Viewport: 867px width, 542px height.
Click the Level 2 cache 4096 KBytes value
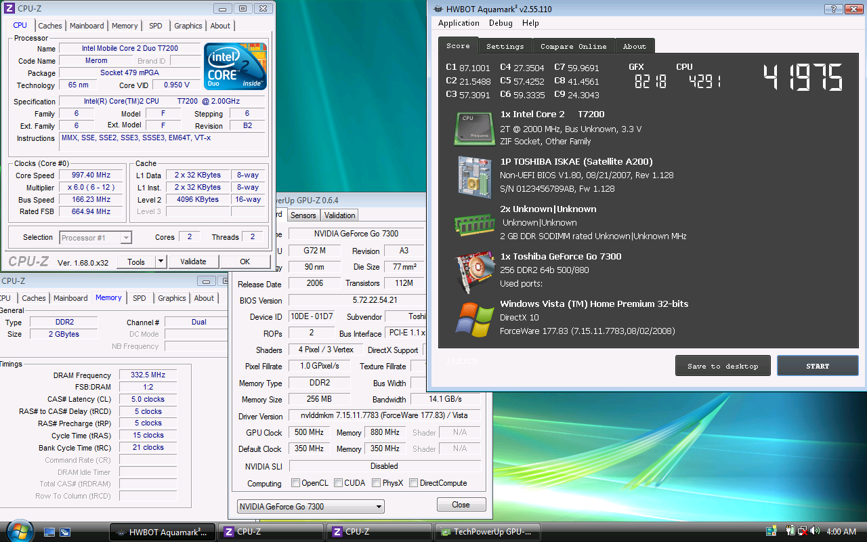[x=197, y=200]
